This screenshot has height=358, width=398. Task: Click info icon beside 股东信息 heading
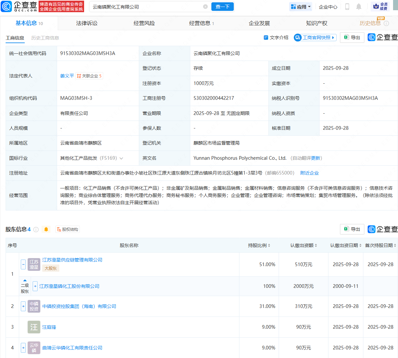click(x=36, y=230)
